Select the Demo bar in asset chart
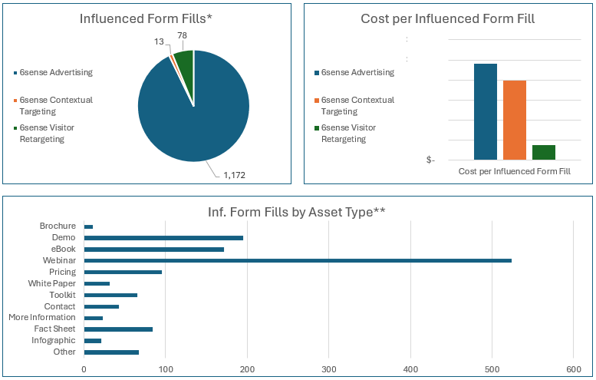 pyautogui.click(x=164, y=238)
